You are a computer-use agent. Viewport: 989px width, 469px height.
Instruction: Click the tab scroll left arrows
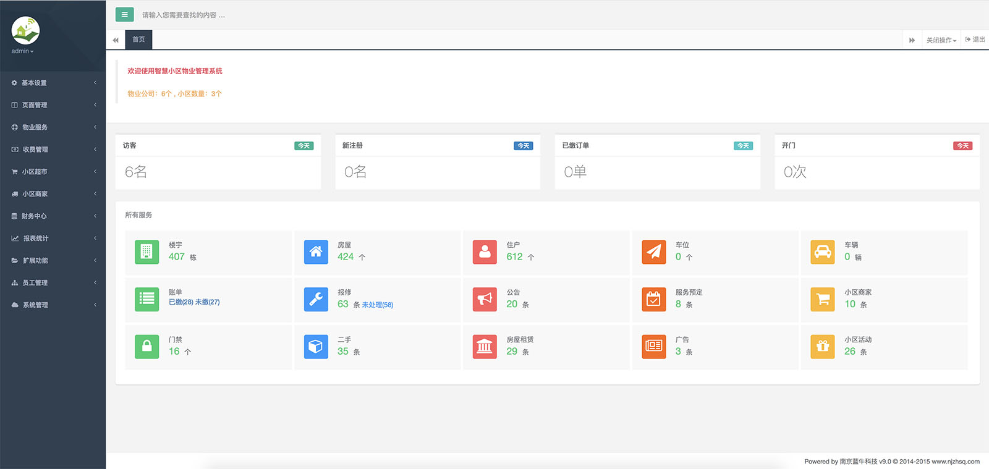pyautogui.click(x=116, y=40)
